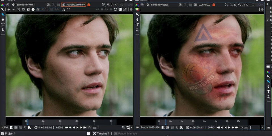Select the Pen tool in left viewer
Screen dimensions: 272x136
(x=3, y=20)
